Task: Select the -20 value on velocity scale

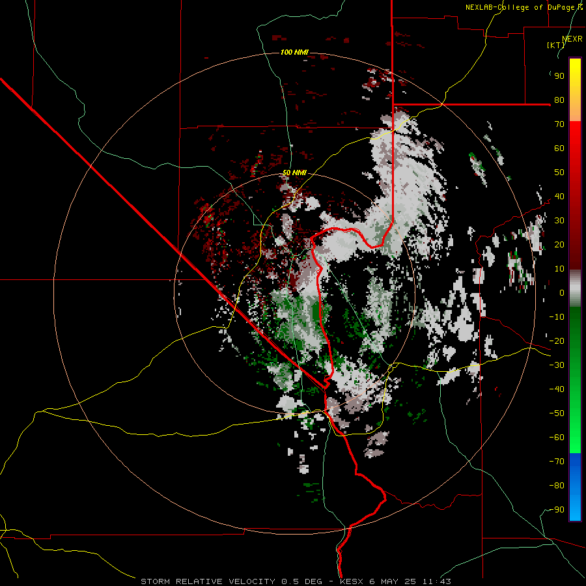Action: click(x=557, y=341)
